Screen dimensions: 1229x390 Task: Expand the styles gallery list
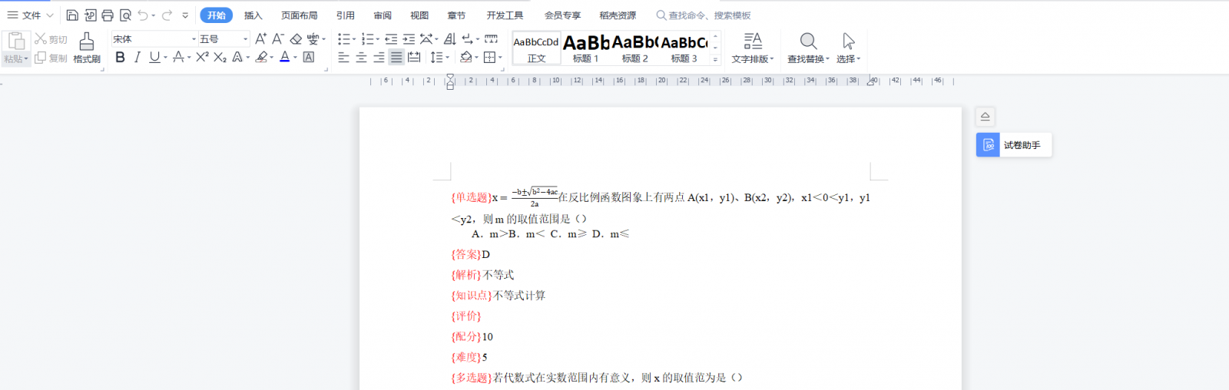point(715,59)
